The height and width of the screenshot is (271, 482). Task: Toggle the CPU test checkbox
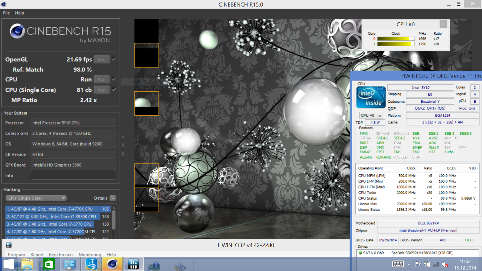[114, 79]
